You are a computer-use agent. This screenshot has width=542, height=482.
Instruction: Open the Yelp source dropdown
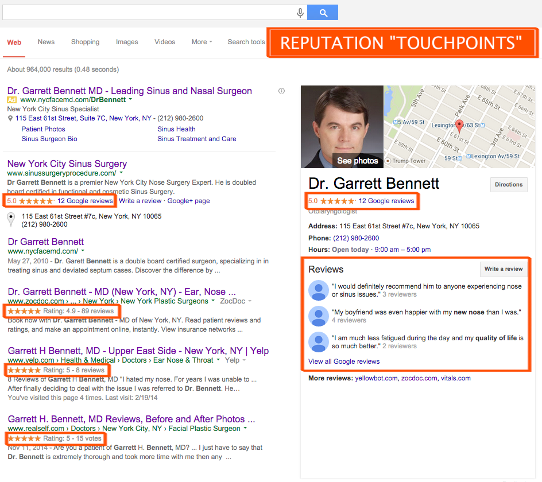pyautogui.click(x=235, y=360)
